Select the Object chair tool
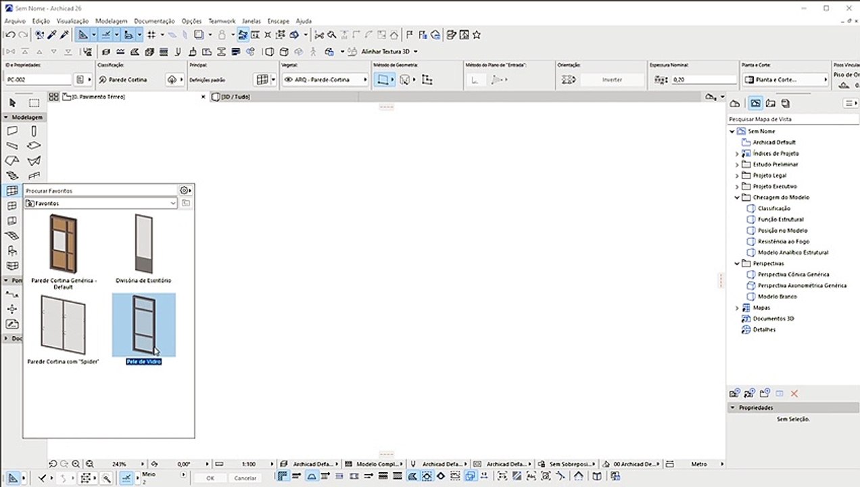The width and height of the screenshot is (860, 487). (x=12, y=251)
